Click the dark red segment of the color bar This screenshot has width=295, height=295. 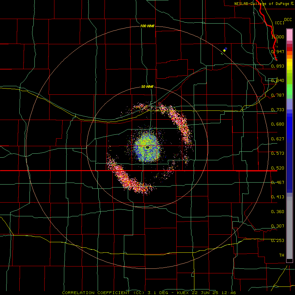[289, 49]
